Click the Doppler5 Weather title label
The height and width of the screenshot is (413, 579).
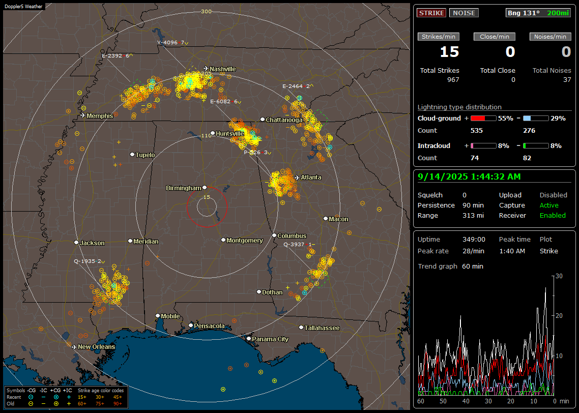coord(23,6)
